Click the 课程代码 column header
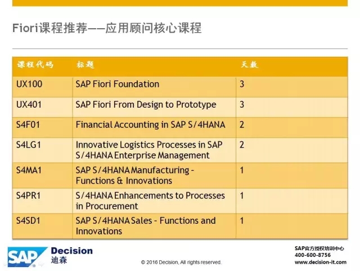The image size is (360, 271). point(35,65)
